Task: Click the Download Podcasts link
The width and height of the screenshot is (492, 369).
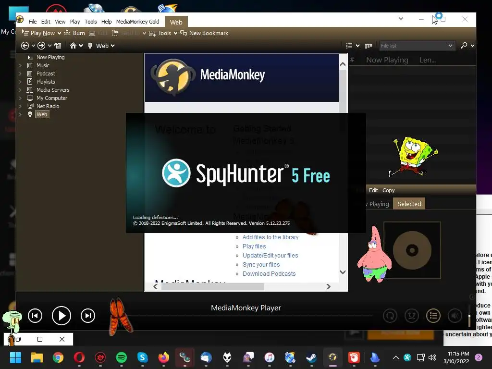Action: [269, 273]
